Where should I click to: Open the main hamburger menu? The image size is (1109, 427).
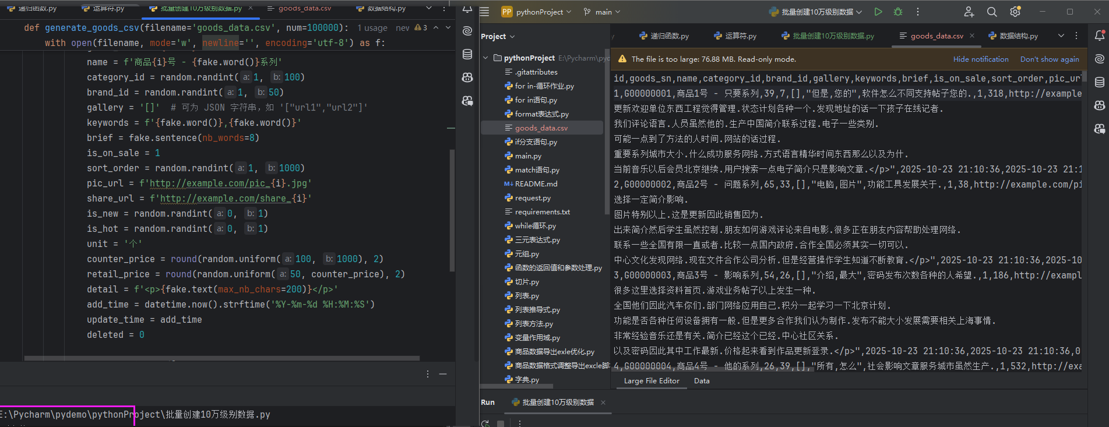point(484,12)
